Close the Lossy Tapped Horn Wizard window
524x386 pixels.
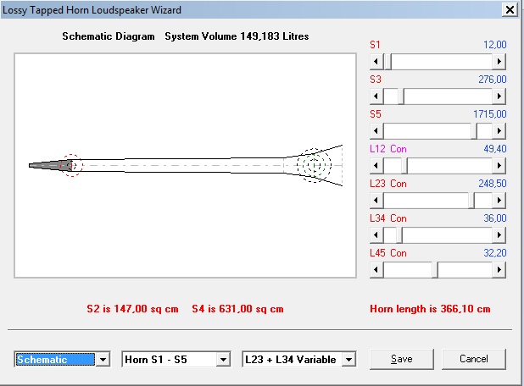(510, 9)
